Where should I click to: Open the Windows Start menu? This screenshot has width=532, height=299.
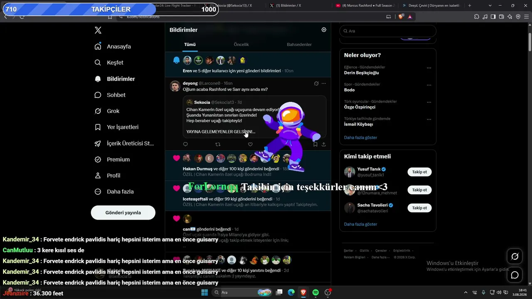pyautogui.click(x=204, y=292)
